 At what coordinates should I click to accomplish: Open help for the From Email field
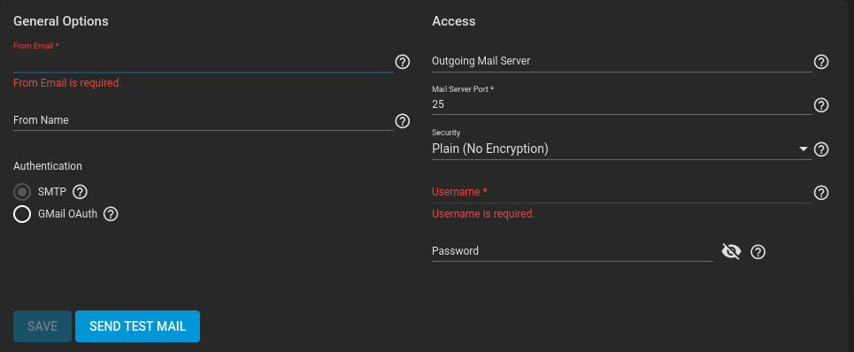coord(402,62)
